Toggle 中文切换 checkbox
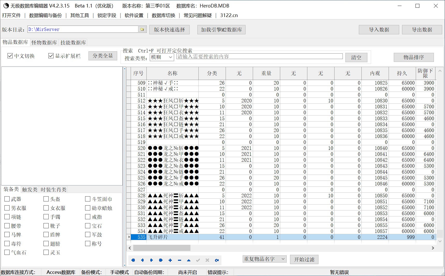Viewport: 445px width, 276px height. click(10, 56)
